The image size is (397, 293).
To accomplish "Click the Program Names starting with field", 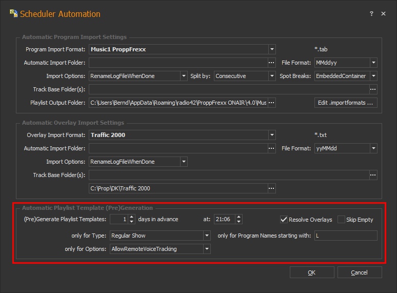I will (346, 236).
